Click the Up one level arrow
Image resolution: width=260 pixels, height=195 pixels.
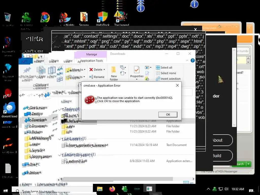click(x=40, y=95)
